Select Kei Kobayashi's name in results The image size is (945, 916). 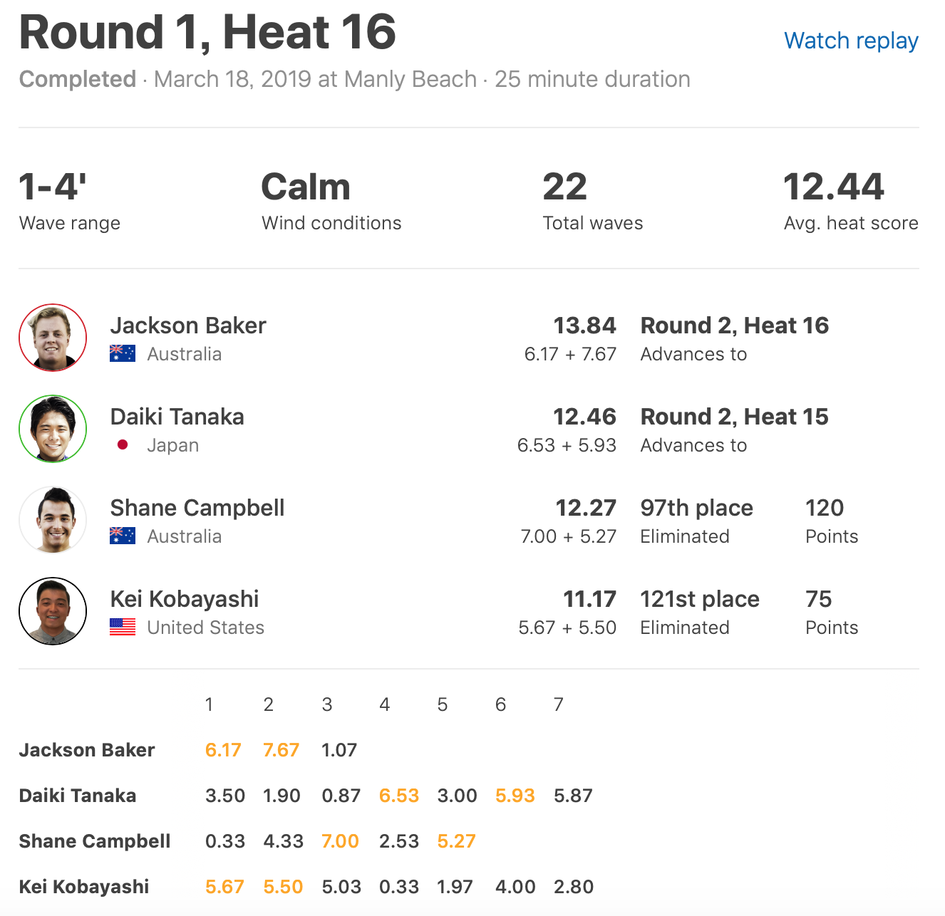185,599
